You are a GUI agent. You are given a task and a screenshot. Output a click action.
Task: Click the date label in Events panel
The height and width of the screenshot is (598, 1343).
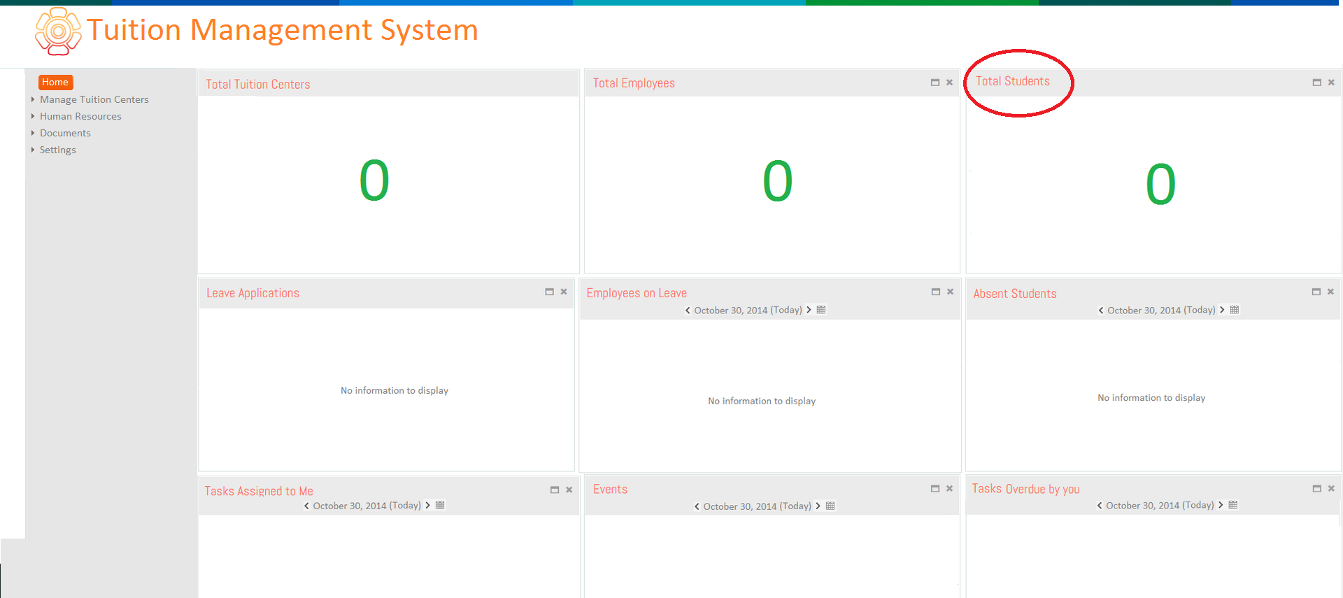757,506
